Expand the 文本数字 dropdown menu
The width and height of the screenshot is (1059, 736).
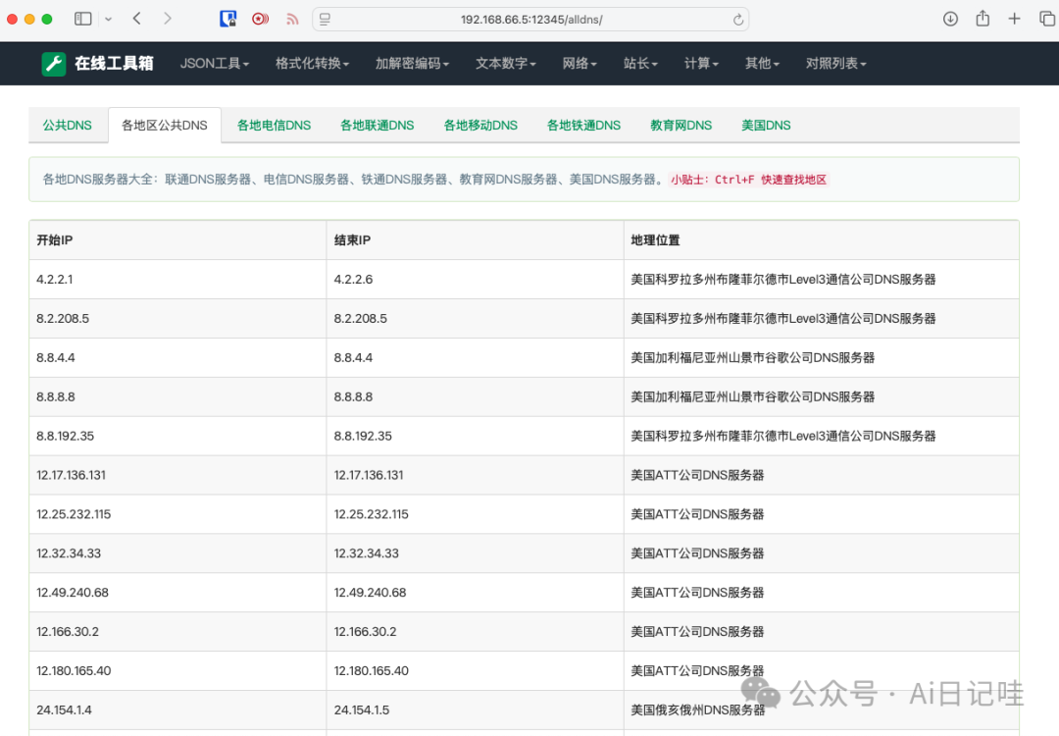[x=505, y=64]
